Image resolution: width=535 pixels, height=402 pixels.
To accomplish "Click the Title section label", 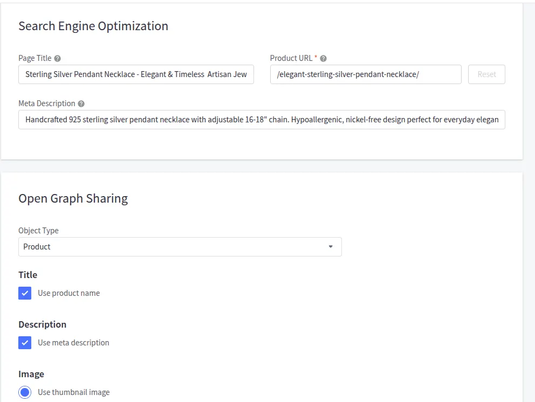I will click(x=28, y=275).
